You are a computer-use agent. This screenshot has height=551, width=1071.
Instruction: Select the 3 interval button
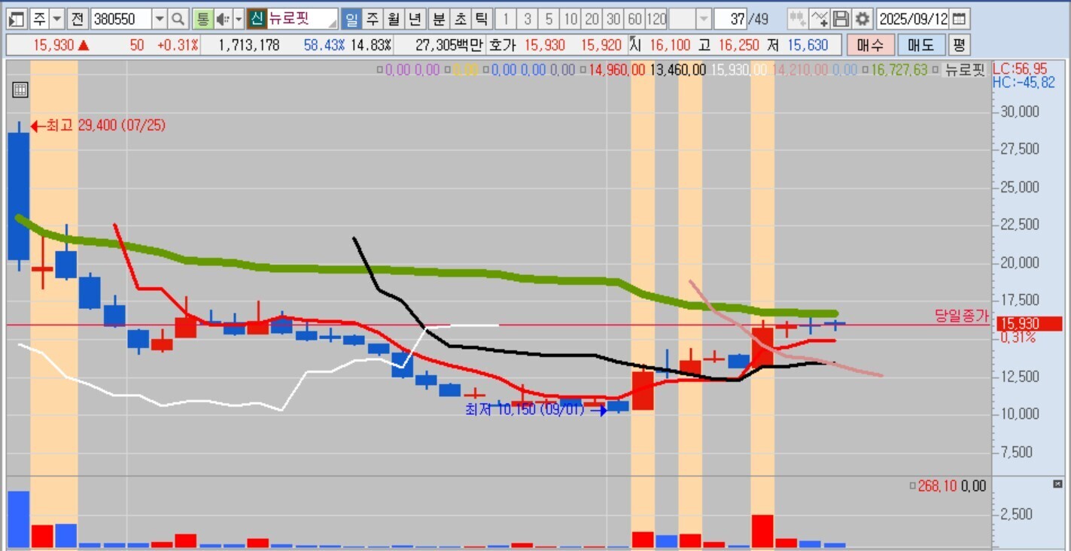click(x=528, y=19)
